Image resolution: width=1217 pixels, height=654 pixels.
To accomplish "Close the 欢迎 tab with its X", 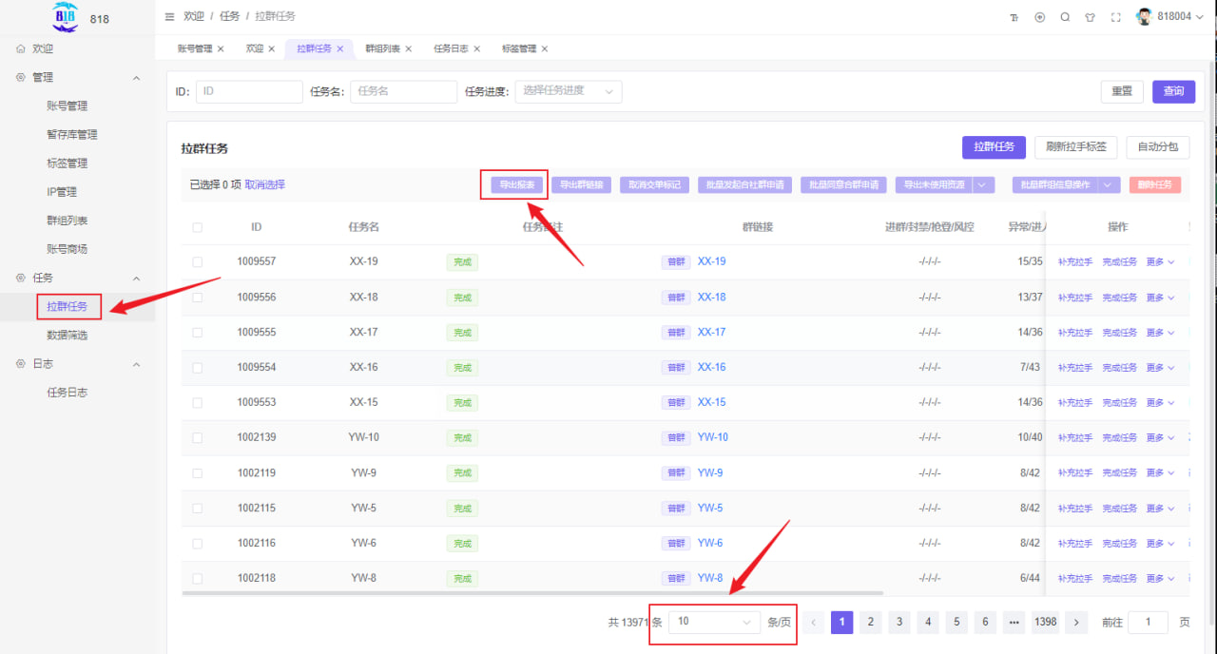I will point(271,48).
